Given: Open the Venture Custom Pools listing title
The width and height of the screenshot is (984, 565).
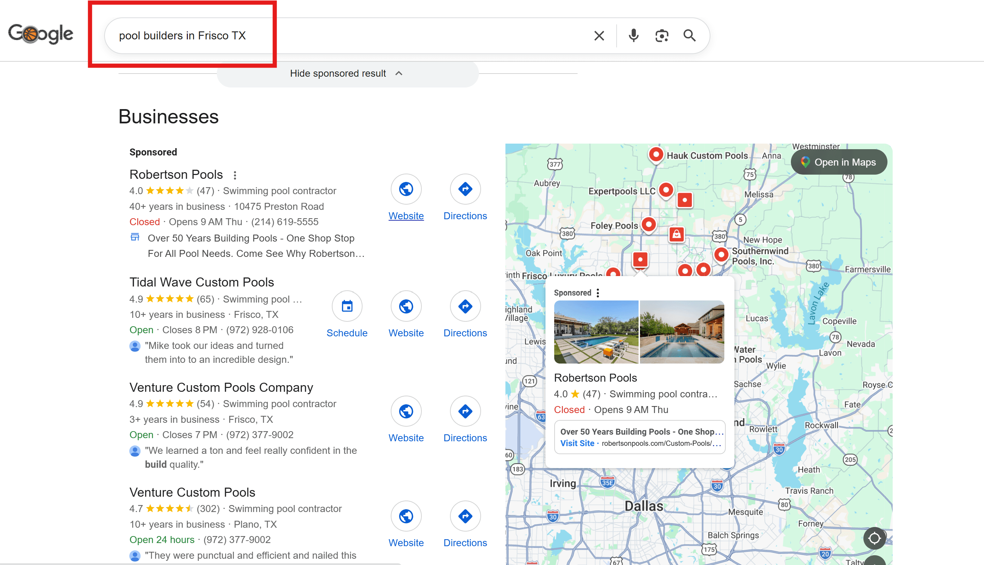Looking at the screenshot, I should pyautogui.click(x=192, y=492).
